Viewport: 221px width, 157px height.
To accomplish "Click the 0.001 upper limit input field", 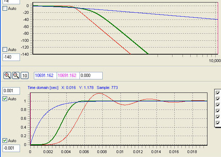I will [x=11, y=91].
